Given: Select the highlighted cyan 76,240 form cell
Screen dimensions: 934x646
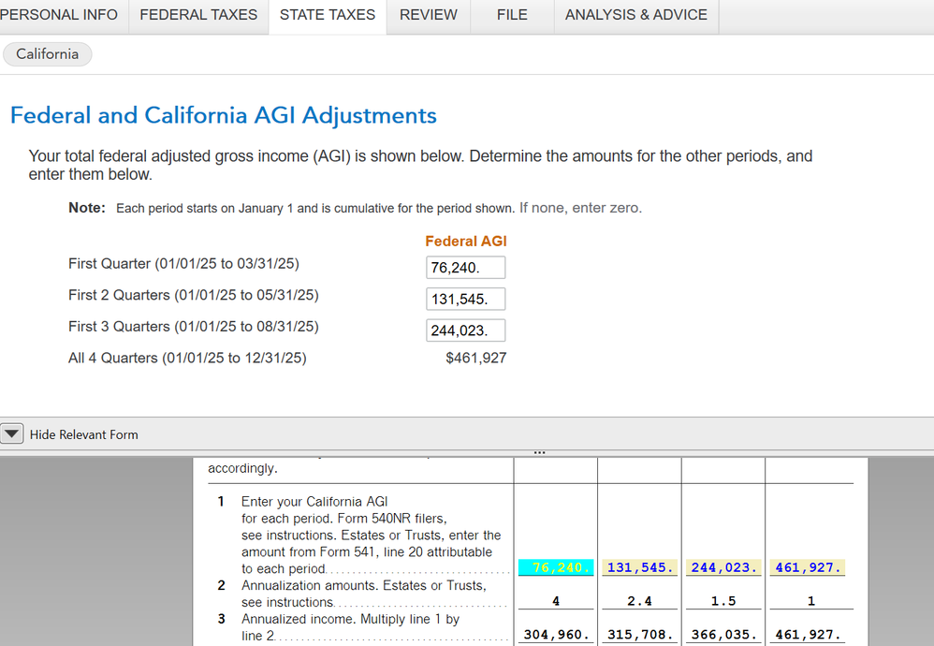Looking at the screenshot, I should pyautogui.click(x=556, y=567).
